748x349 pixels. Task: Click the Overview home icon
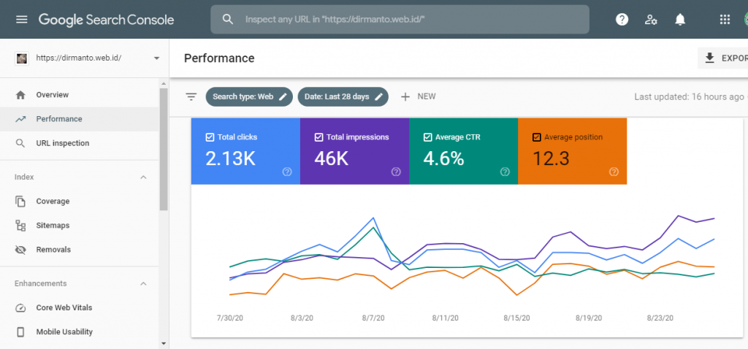[20, 95]
